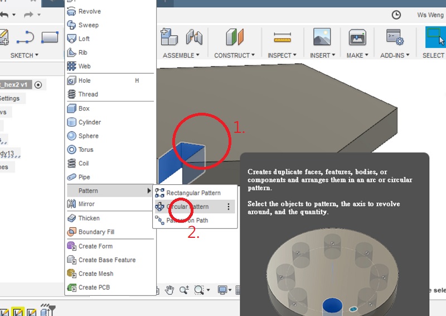Choose Circular Pattern in submenu

click(x=195, y=207)
